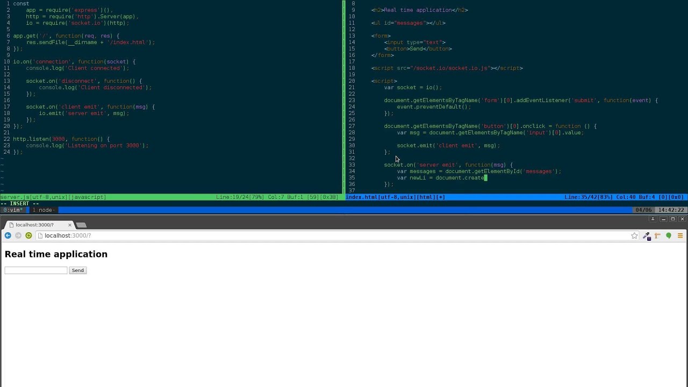Click tmux clock '14:42:22'
Viewport: 688px width, 387px height.
[670, 210]
